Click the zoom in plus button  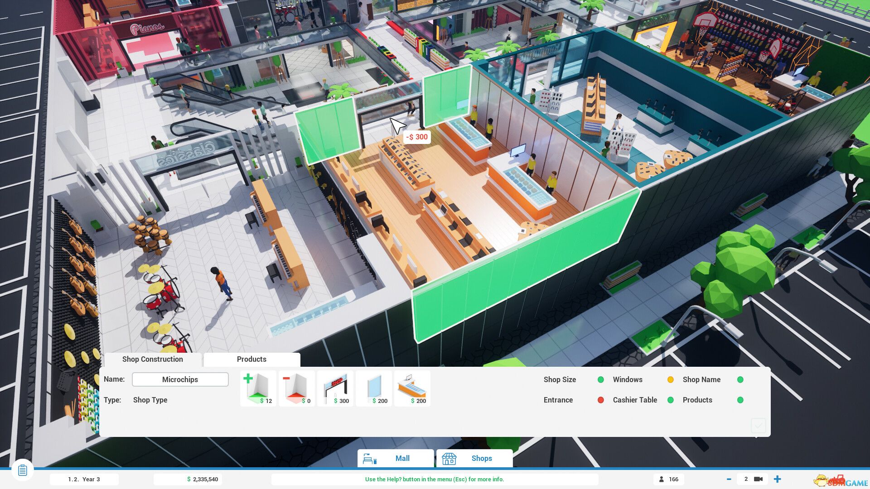point(779,479)
